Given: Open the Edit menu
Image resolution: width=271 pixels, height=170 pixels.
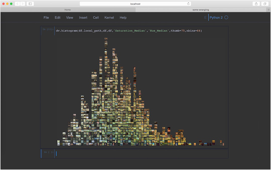Looking at the screenshot, I should point(57,18).
